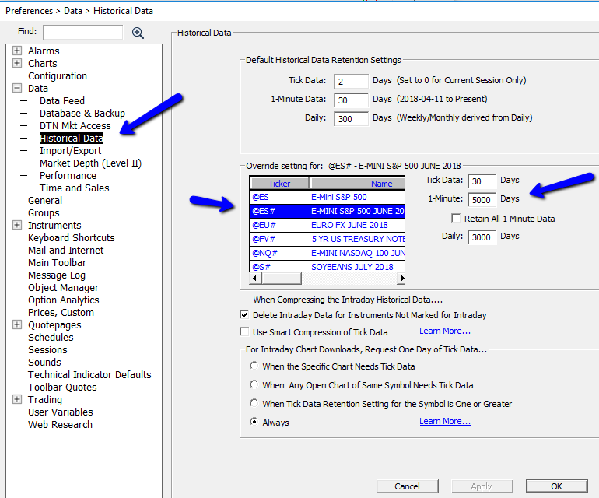The image size is (599, 498).
Task: Select Mail and Internet
Action: pos(65,251)
